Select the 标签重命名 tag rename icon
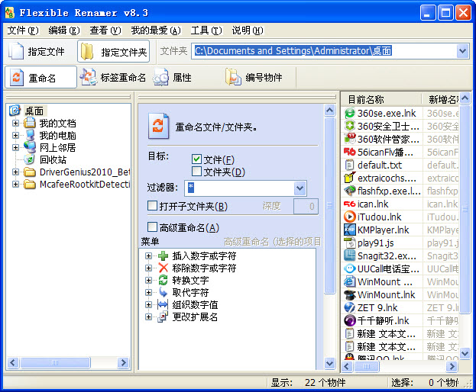The height and width of the screenshot is (392, 476). [x=88, y=77]
